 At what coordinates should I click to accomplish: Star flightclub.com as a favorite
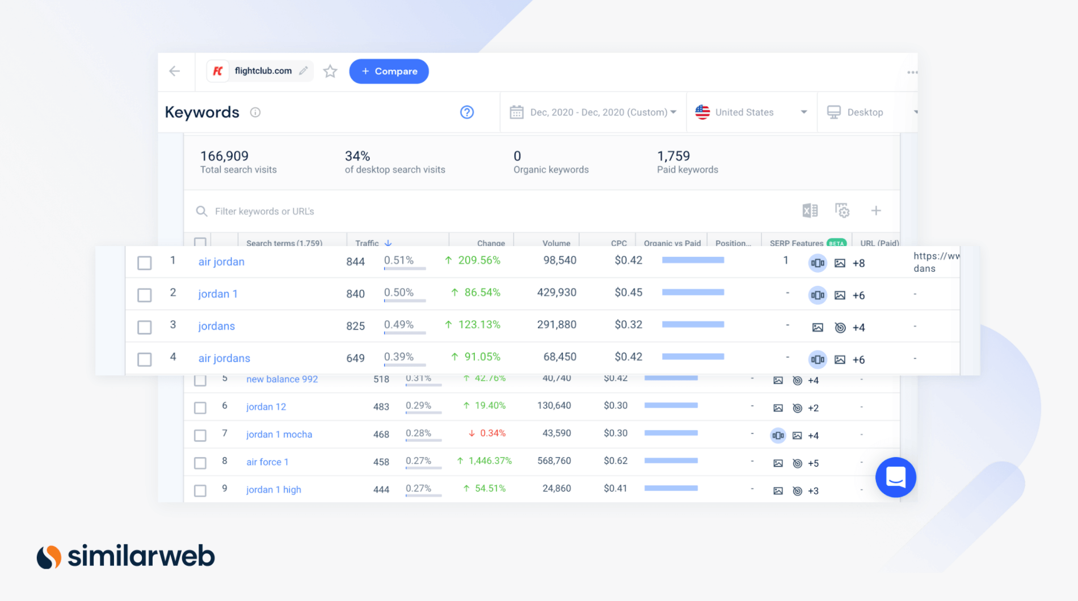coord(330,71)
